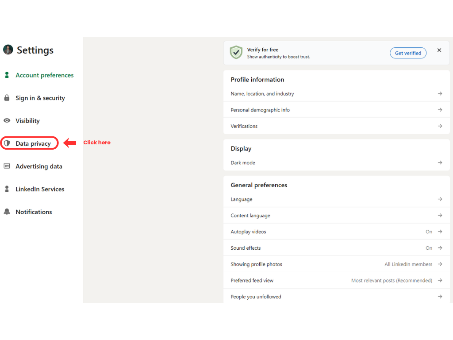
Task: Open People you unfollowed
Action: point(336,296)
